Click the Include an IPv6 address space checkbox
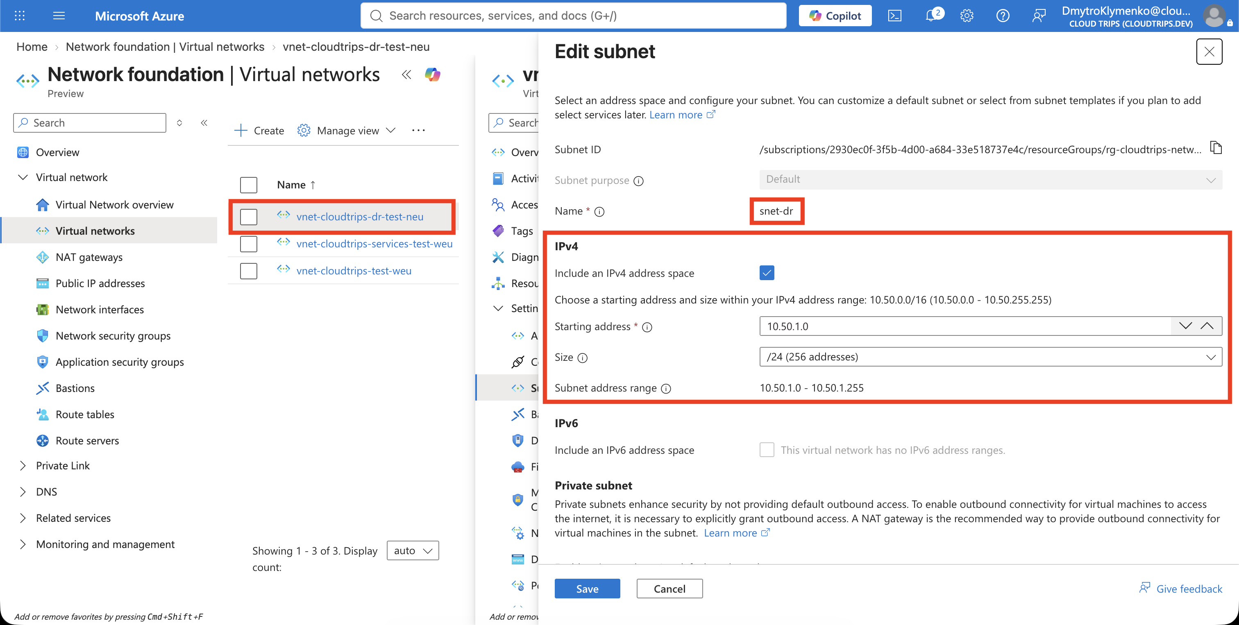 pos(767,450)
